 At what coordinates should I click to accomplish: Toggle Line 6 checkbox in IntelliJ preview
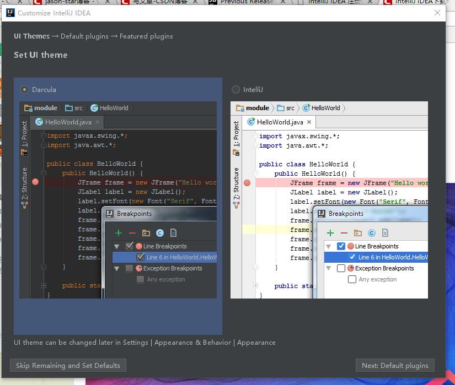(x=352, y=257)
